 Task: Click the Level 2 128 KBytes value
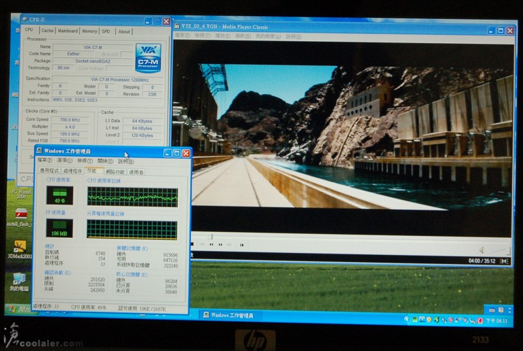pos(142,135)
